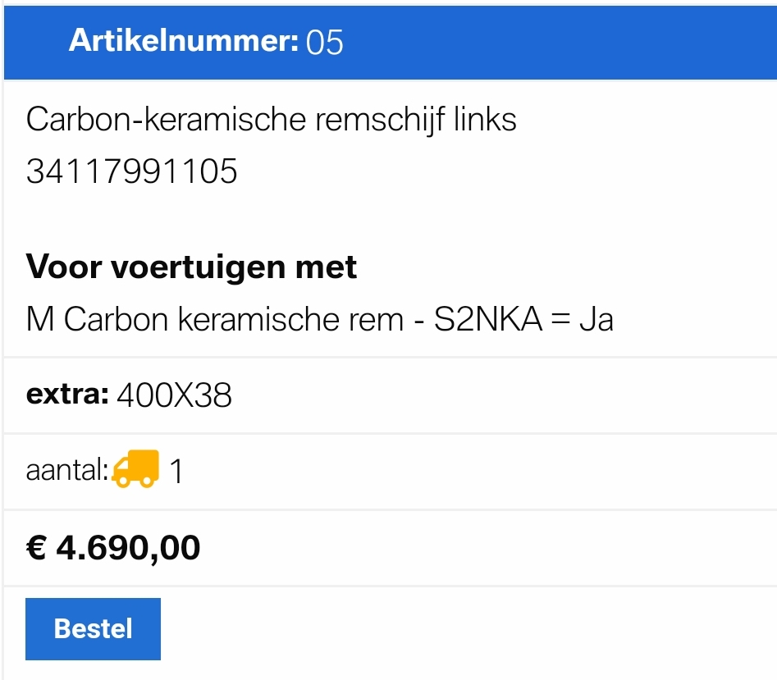Image resolution: width=777 pixels, height=680 pixels.
Task: Click the Artikelnummer label in header
Action: click(184, 41)
